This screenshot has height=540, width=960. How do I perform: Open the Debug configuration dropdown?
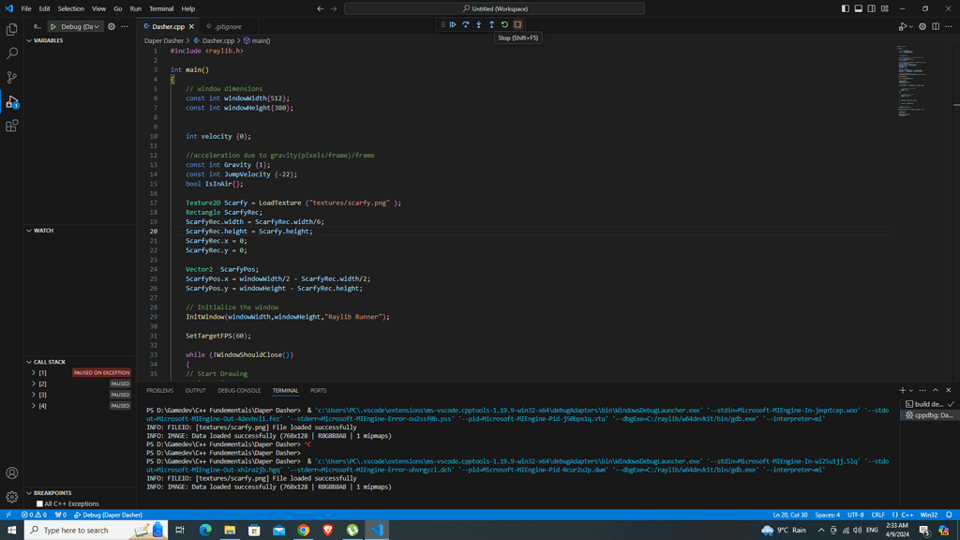click(80, 27)
